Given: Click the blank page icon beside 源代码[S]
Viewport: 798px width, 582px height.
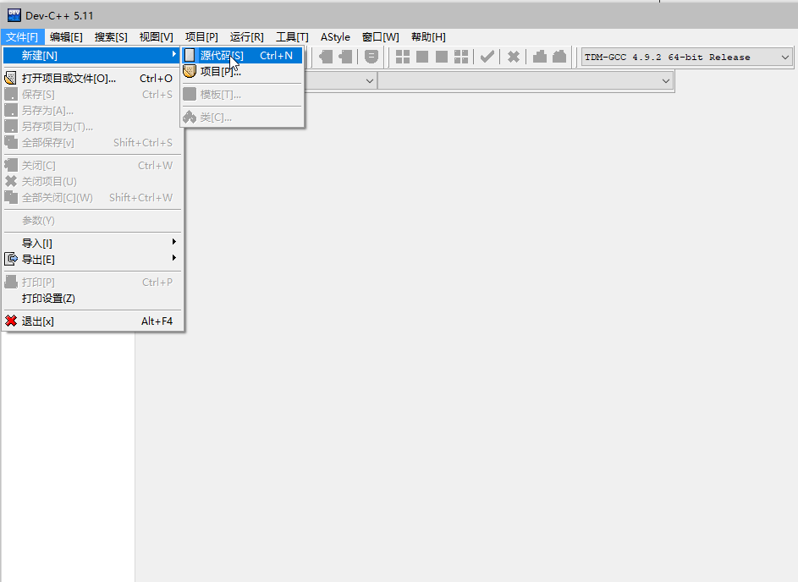Looking at the screenshot, I should (x=190, y=55).
